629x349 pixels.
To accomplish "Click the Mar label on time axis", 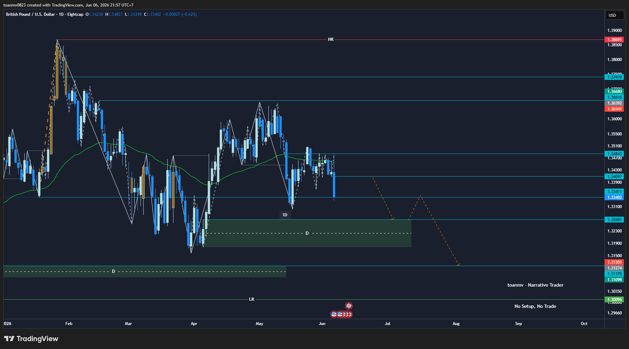I will (129, 324).
